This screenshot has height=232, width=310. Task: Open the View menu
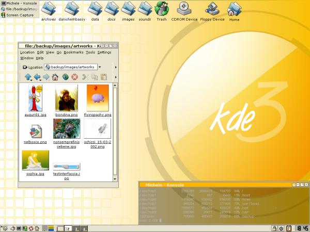(x=50, y=52)
